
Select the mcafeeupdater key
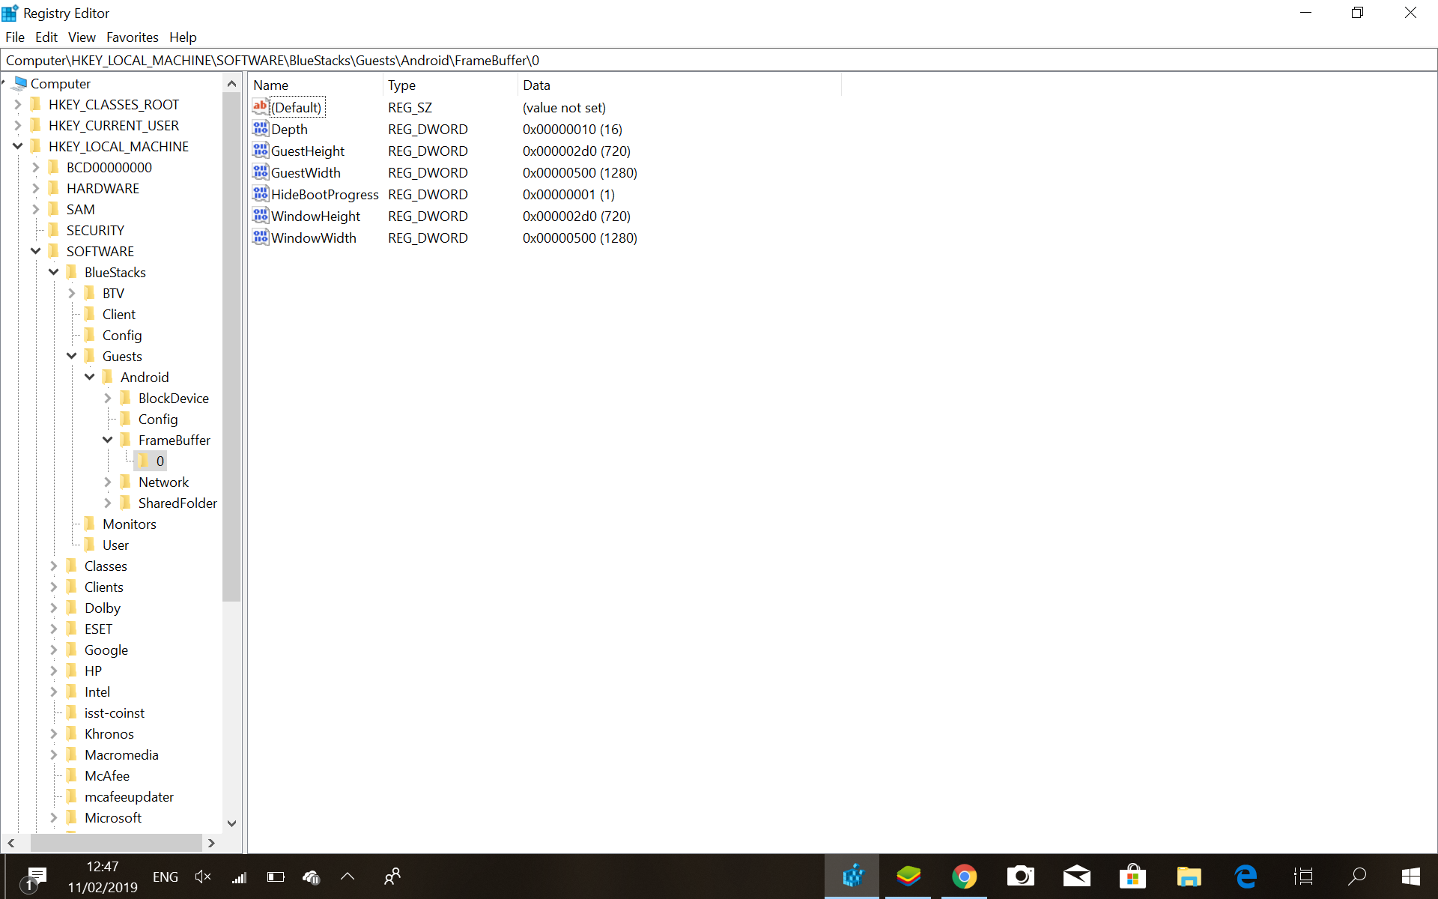coord(129,796)
